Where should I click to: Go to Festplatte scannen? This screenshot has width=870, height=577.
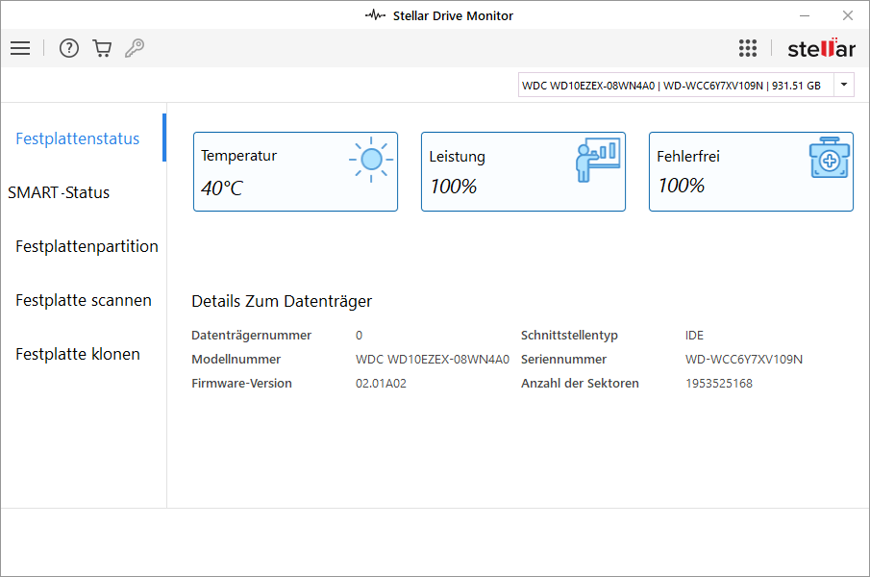[84, 300]
